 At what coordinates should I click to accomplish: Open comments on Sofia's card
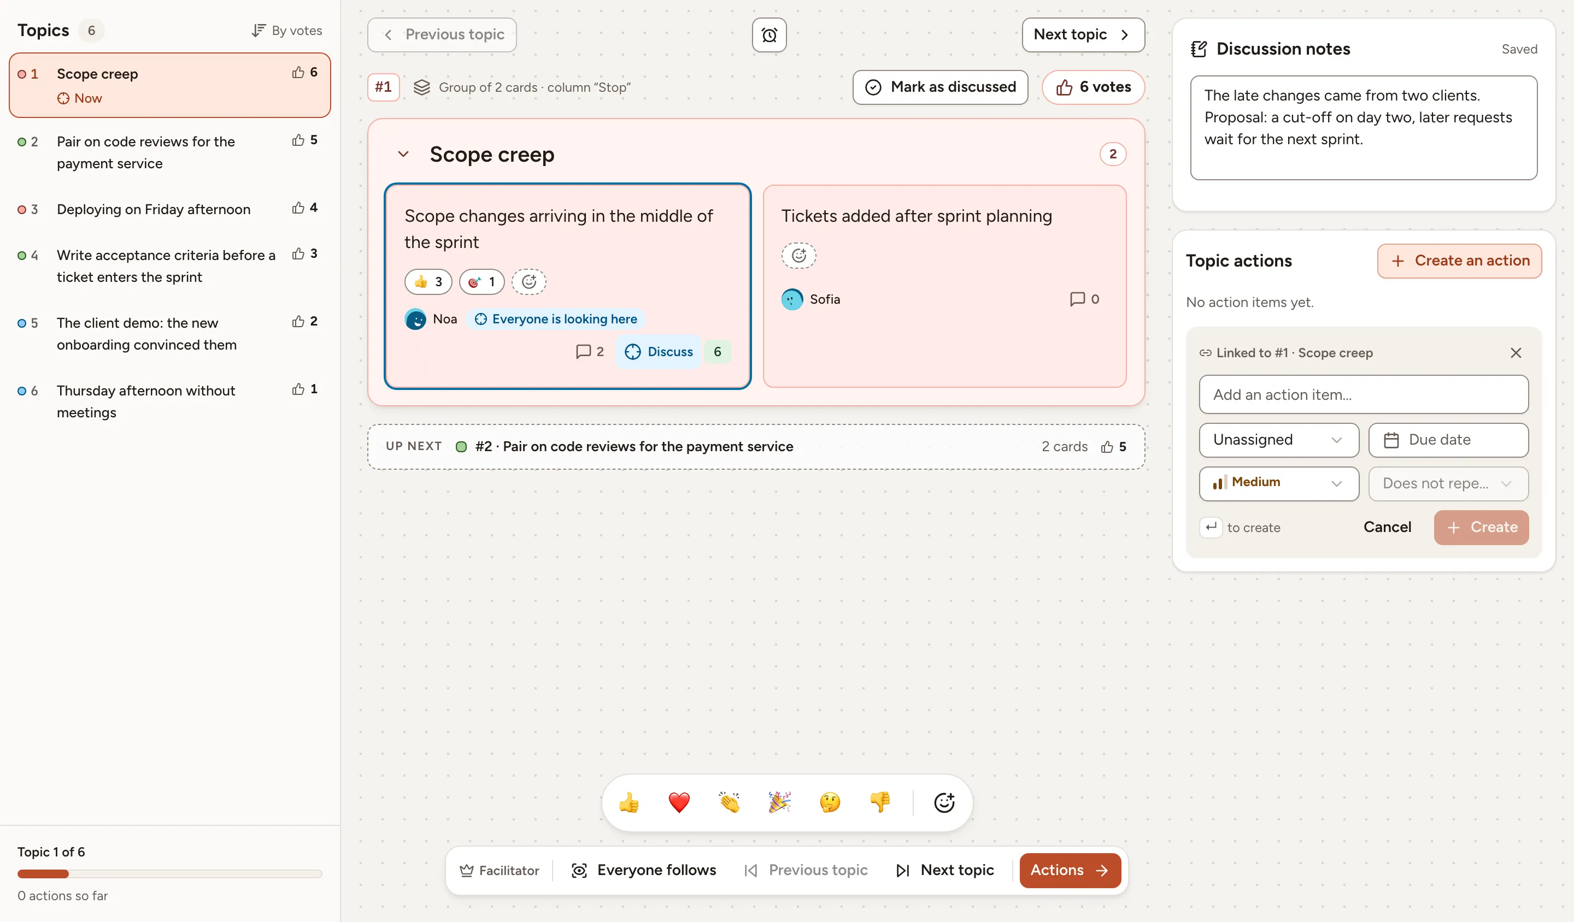click(x=1084, y=299)
